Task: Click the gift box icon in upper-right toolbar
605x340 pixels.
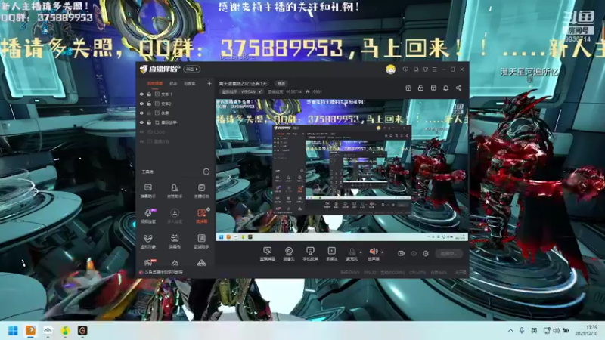Action: click(x=408, y=88)
